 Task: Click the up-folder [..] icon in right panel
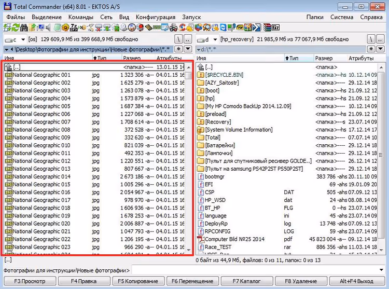tap(201, 67)
